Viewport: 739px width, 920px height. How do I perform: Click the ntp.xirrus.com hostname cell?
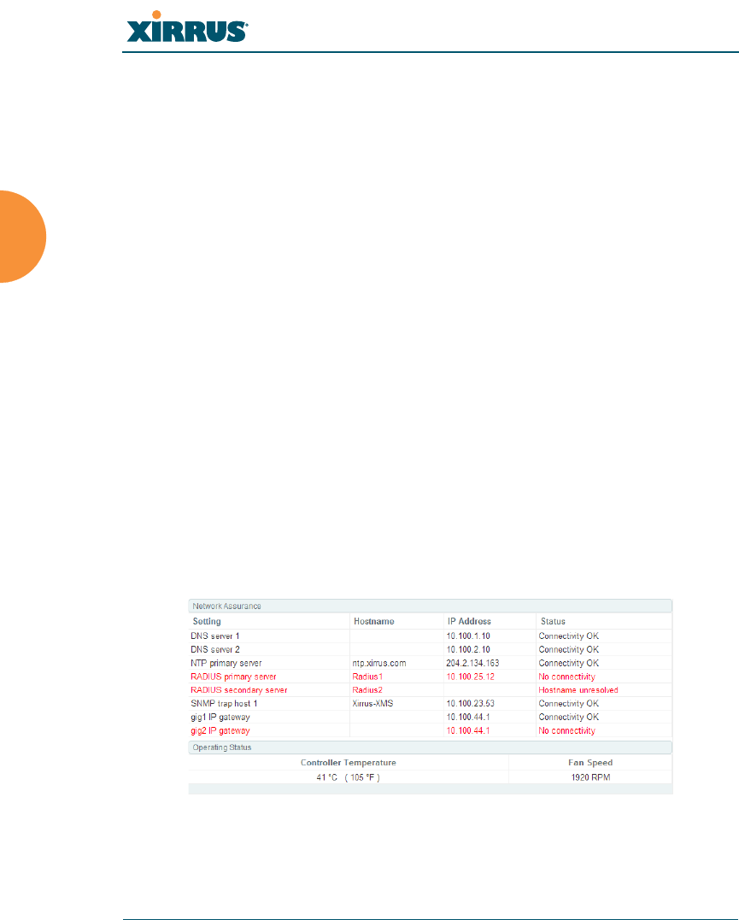point(379,663)
